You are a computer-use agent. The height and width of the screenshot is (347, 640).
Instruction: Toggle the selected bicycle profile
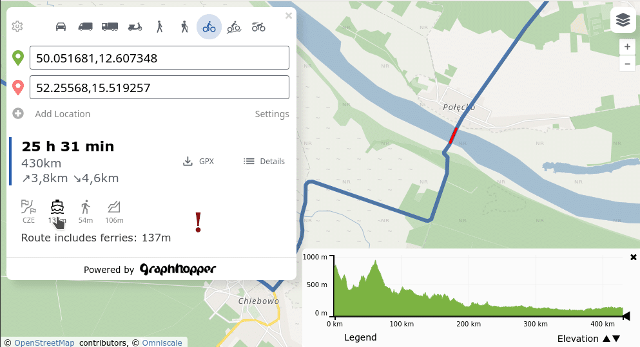209,26
